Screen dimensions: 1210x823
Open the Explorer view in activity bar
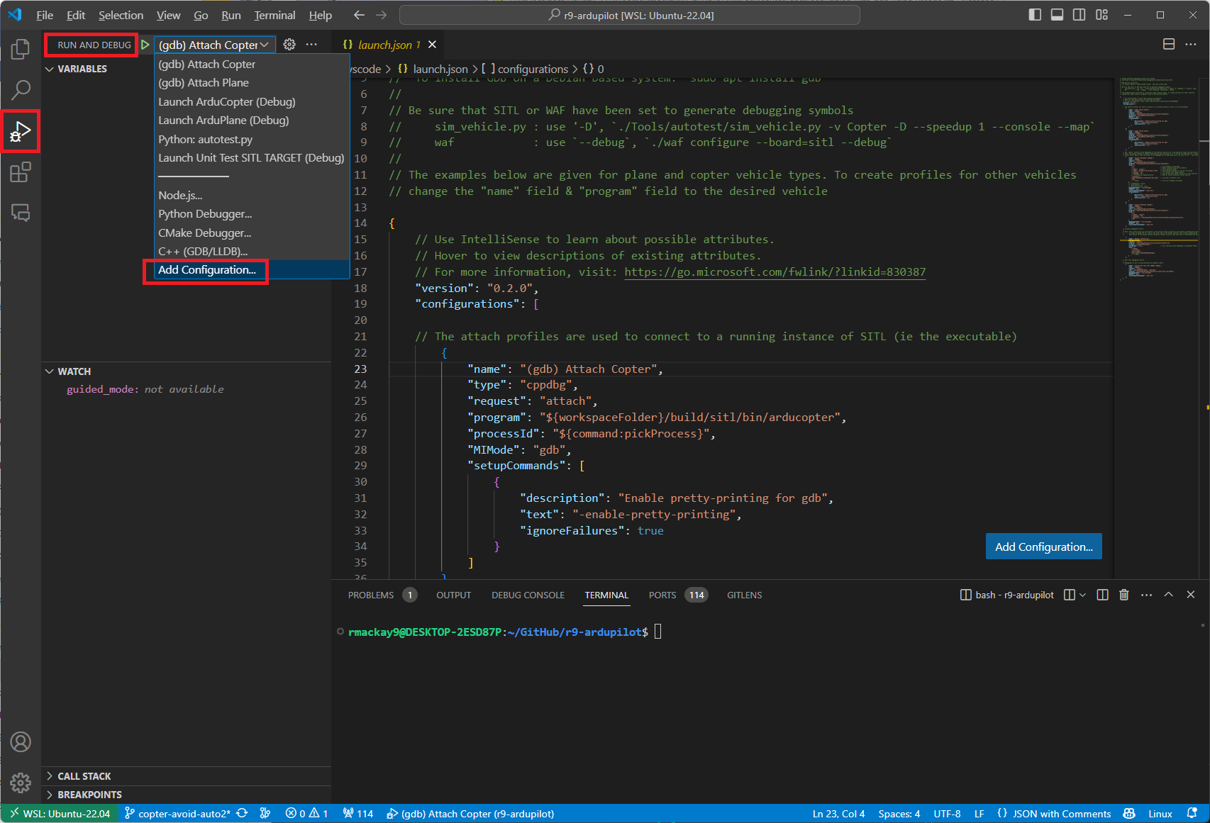pos(21,49)
